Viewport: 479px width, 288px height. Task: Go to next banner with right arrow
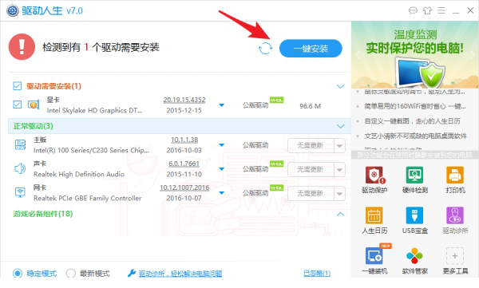(x=473, y=55)
